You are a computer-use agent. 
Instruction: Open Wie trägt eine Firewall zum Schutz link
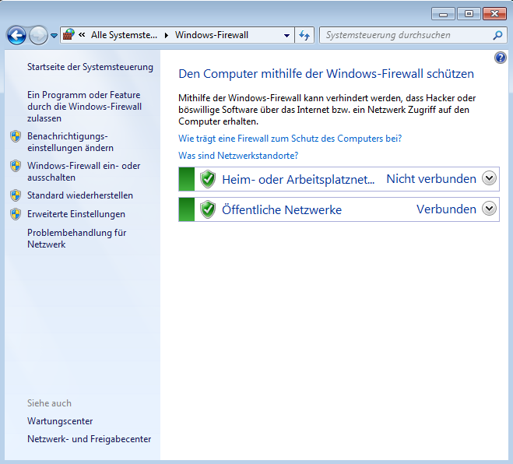click(290, 139)
